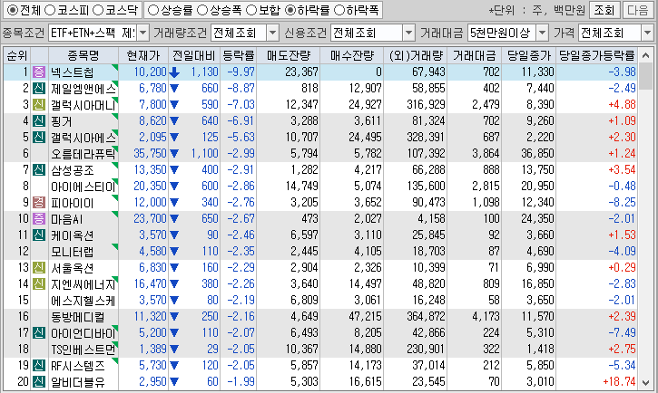
Task: Click the 신 badge beside 서울옥션
Action: click(39, 268)
